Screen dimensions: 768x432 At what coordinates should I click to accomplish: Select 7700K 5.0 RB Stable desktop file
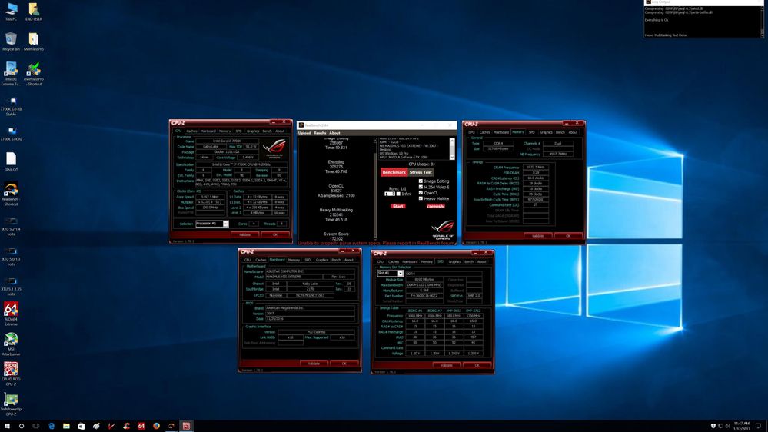click(x=11, y=106)
